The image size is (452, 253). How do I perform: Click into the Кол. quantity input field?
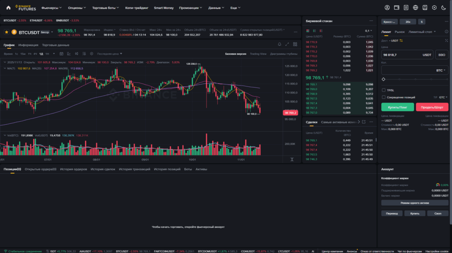pyautogui.click(x=414, y=70)
